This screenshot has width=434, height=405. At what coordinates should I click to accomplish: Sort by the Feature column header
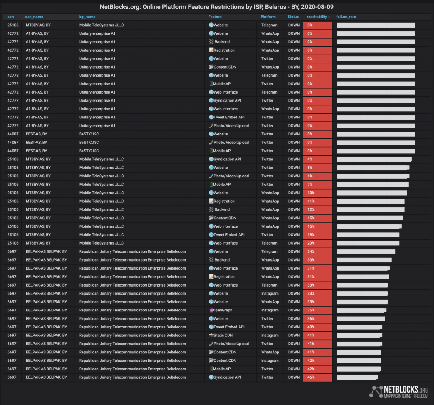click(215, 17)
